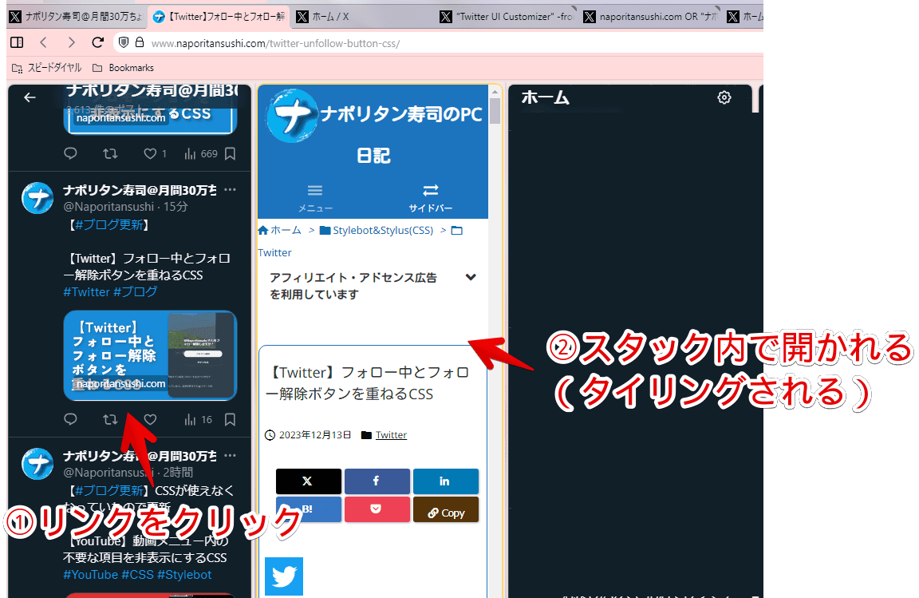Open the avatar on the 15分 post
Viewport: 919px width, 598px height.
[x=37, y=198]
